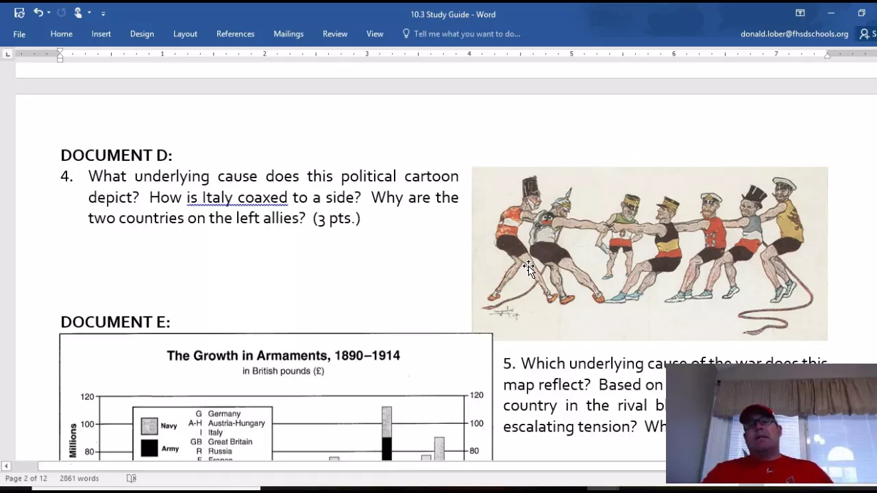Click the greyed-out Redo icon
Viewport: 877px width, 493px height.
pyautogui.click(x=61, y=12)
